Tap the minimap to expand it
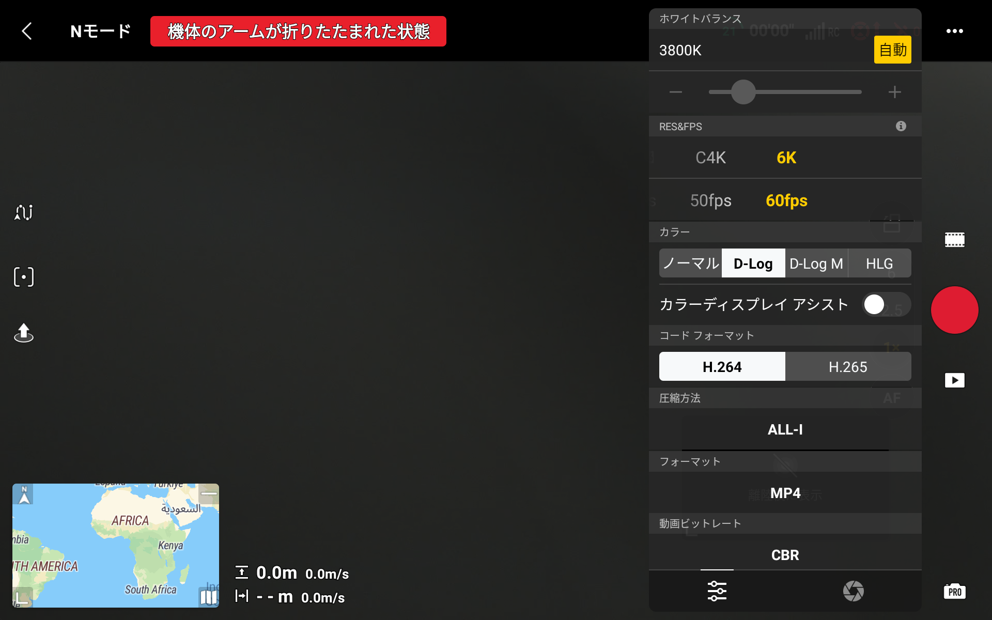992x620 pixels. pos(115,545)
